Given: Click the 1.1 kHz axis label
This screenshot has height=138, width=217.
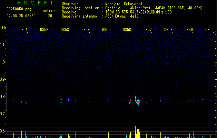Looking at the screenshot, I should pos(3,45).
